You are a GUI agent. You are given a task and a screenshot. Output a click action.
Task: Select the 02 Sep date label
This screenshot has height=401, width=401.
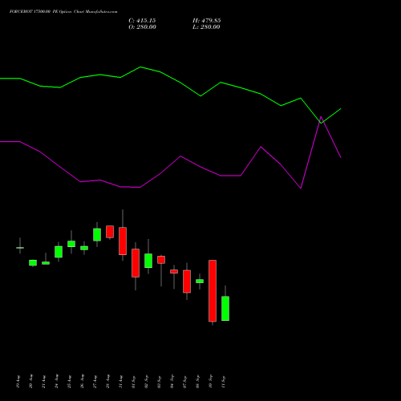[x=147, y=382]
